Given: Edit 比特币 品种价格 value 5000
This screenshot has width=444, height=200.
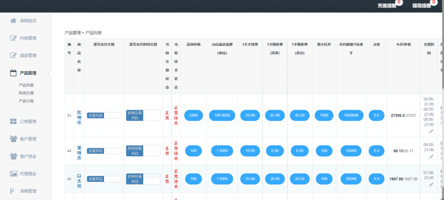Looking at the screenshot, I should point(194,115).
